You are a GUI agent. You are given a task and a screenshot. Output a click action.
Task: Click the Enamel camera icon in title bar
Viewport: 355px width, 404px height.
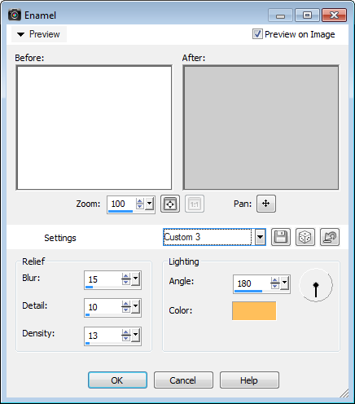click(15, 15)
